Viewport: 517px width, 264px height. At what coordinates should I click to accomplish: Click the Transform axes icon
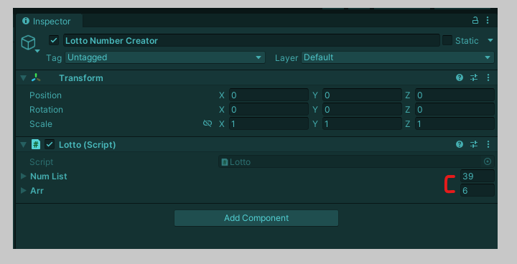(36, 77)
